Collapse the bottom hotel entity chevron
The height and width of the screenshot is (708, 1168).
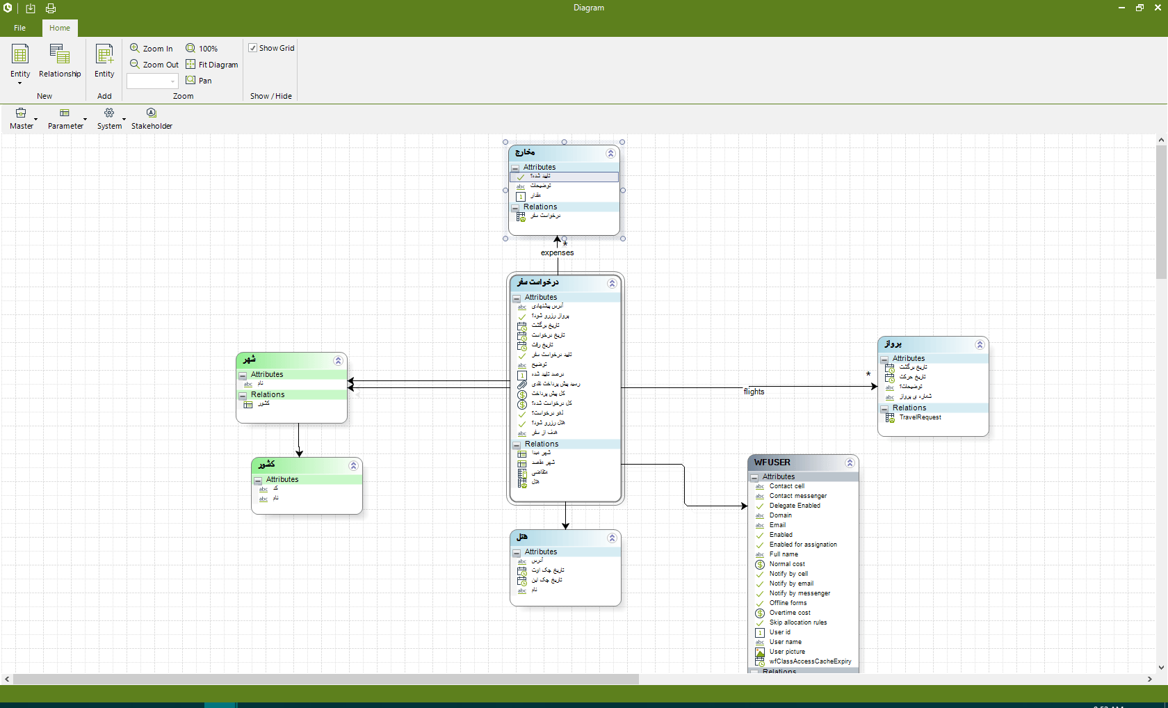tap(612, 538)
